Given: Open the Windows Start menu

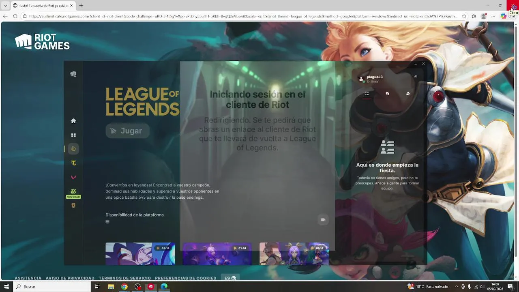Looking at the screenshot, I should point(6,287).
